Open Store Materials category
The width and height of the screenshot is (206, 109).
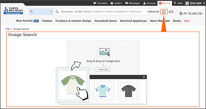click(x=160, y=21)
